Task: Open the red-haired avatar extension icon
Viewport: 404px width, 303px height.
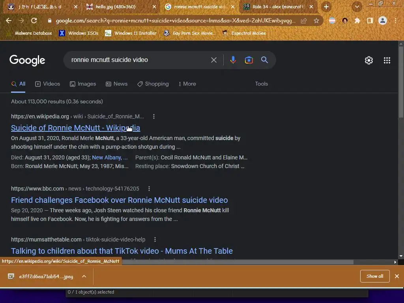Action: (x=345, y=21)
